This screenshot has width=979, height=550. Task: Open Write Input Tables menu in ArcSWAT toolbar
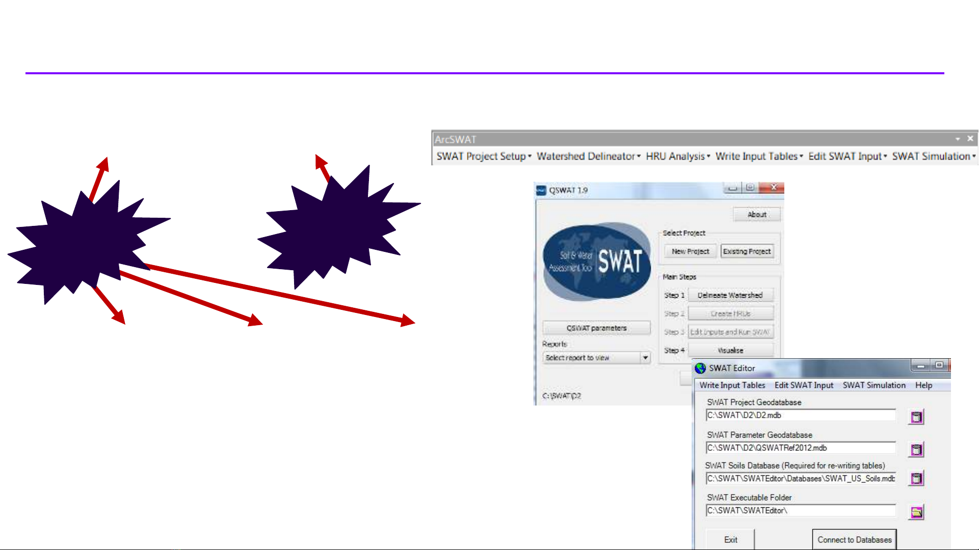tap(759, 156)
